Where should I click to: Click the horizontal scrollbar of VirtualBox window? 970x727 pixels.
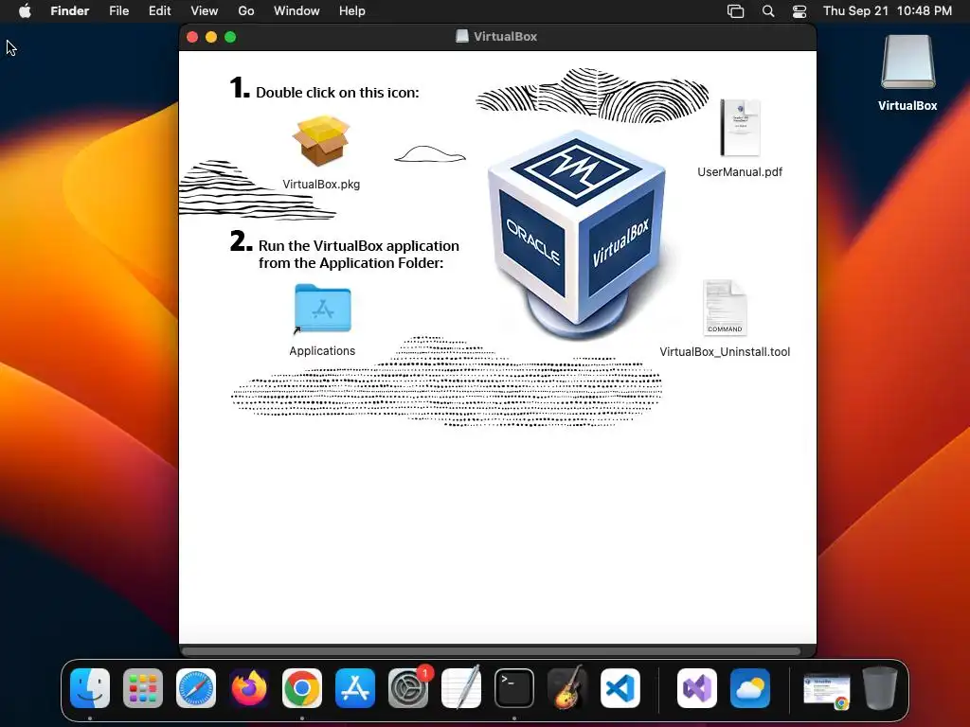[492, 651]
